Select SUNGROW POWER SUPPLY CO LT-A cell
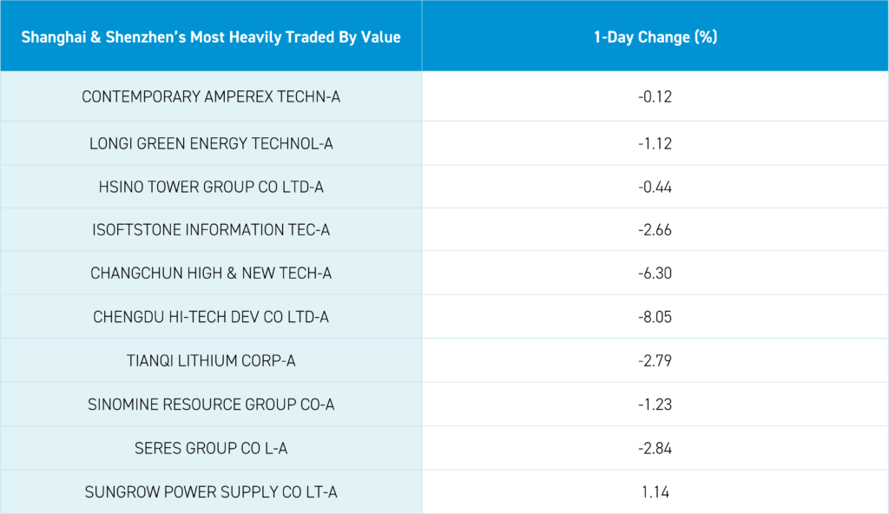 point(211,492)
